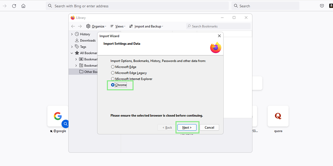Select Downloads in Library sidebar
This screenshot has height=166, width=333.
pyautogui.click(x=88, y=40)
